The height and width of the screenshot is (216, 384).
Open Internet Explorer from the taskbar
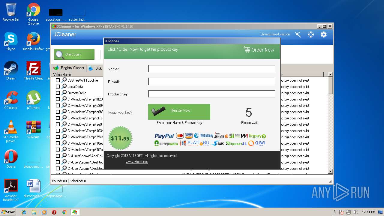click(x=24, y=212)
